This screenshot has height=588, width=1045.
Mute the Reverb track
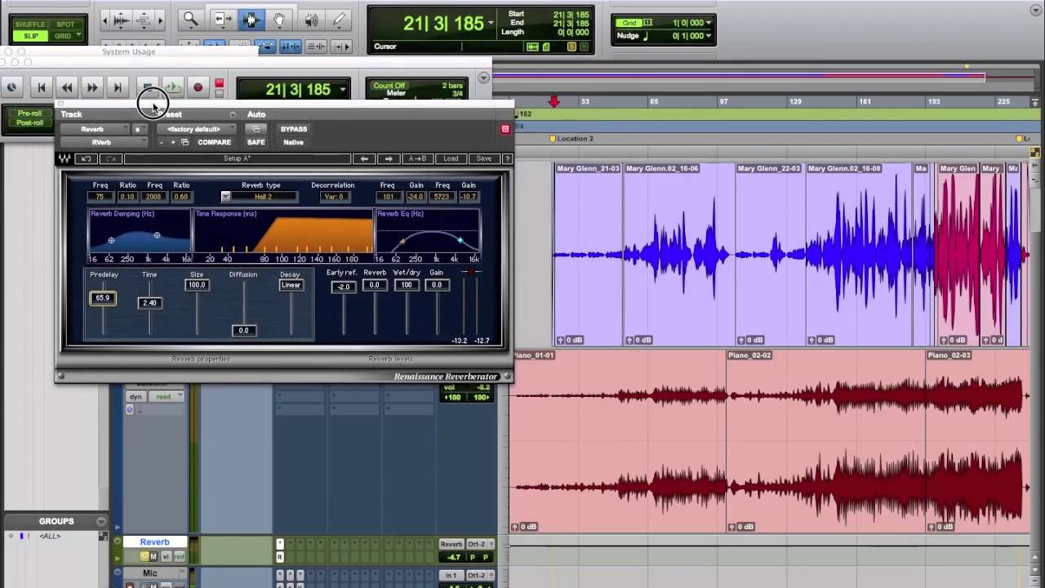(x=153, y=557)
